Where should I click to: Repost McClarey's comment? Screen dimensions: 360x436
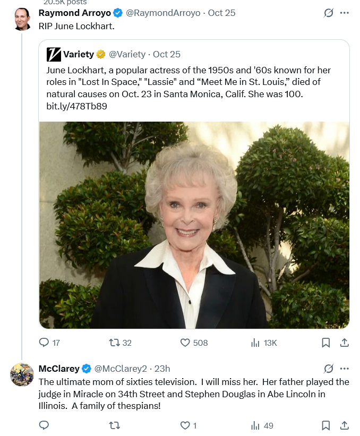pyautogui.click(x=114, y=425)
